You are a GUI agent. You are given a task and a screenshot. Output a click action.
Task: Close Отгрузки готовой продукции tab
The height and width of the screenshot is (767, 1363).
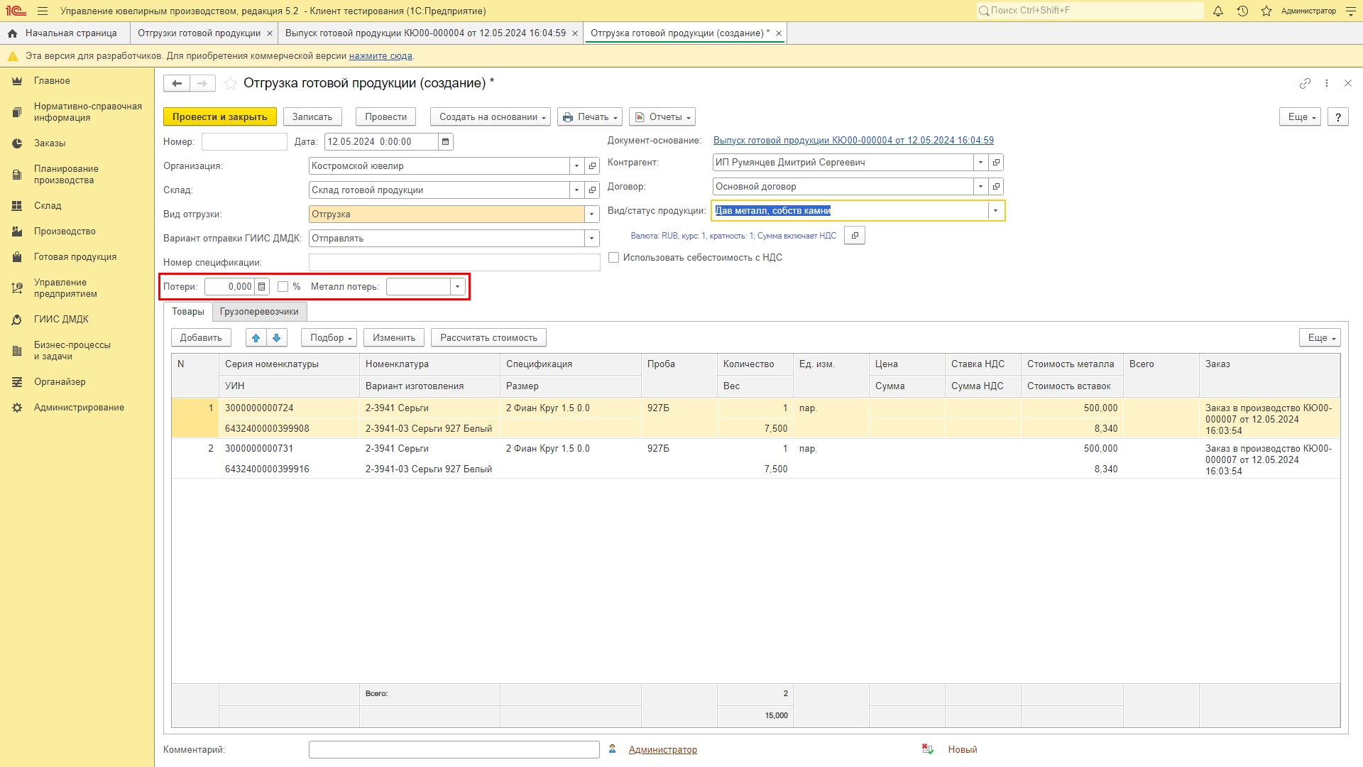(x=270, y=33)
